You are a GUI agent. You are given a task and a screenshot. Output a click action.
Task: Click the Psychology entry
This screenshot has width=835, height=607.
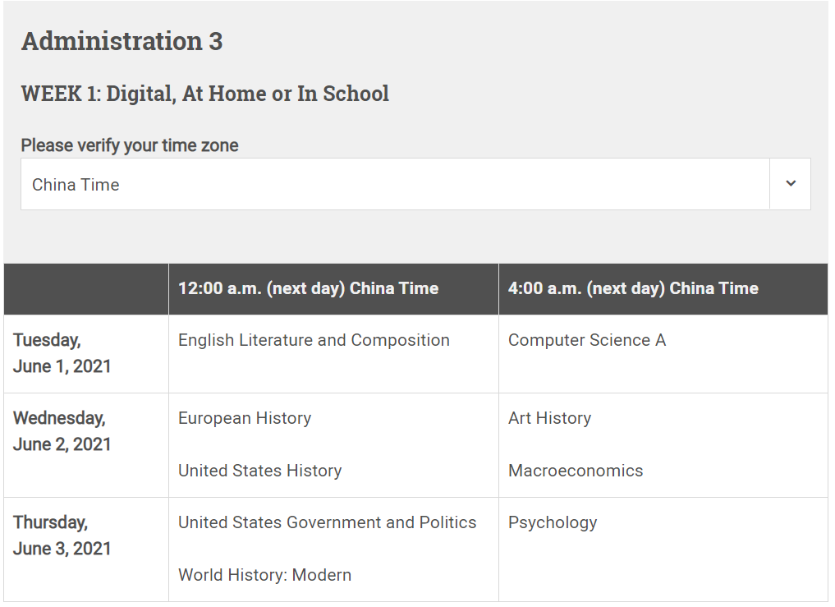[553, 522]
